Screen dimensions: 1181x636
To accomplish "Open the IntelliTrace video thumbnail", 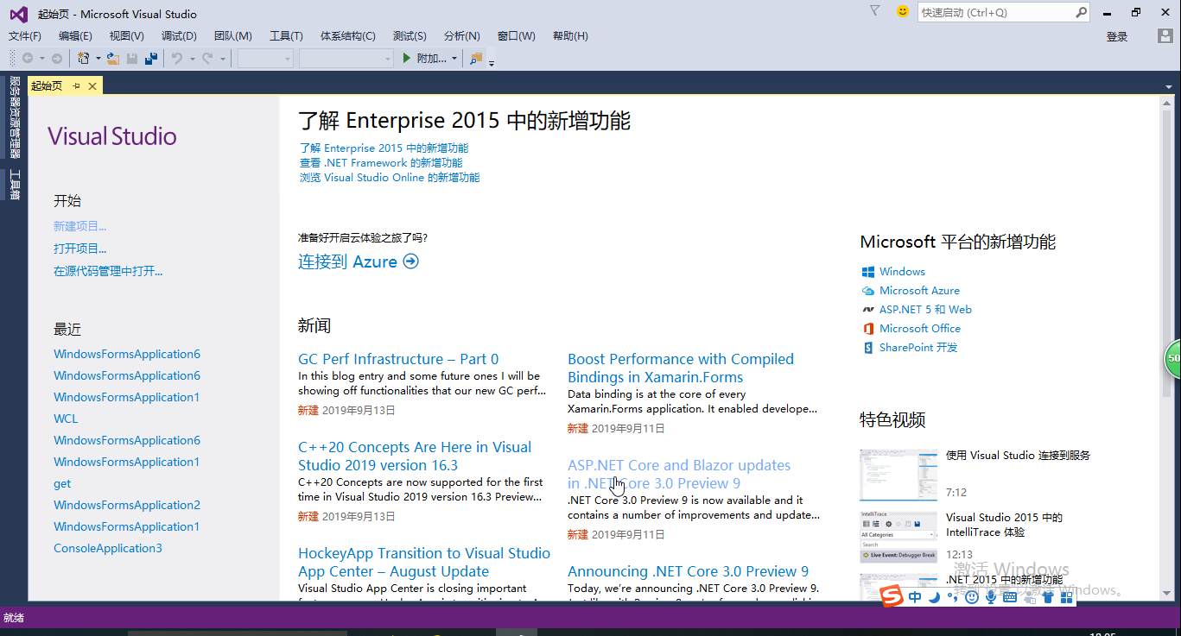I will click(898, 537).
